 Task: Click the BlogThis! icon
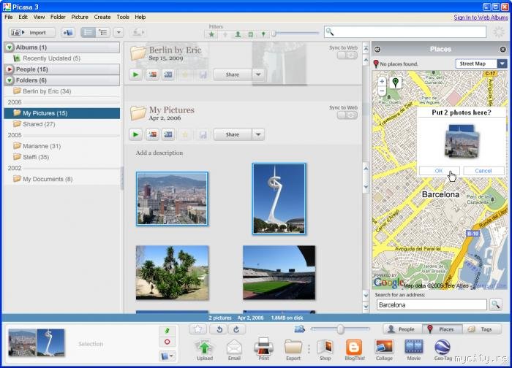(x=354, y=346)
